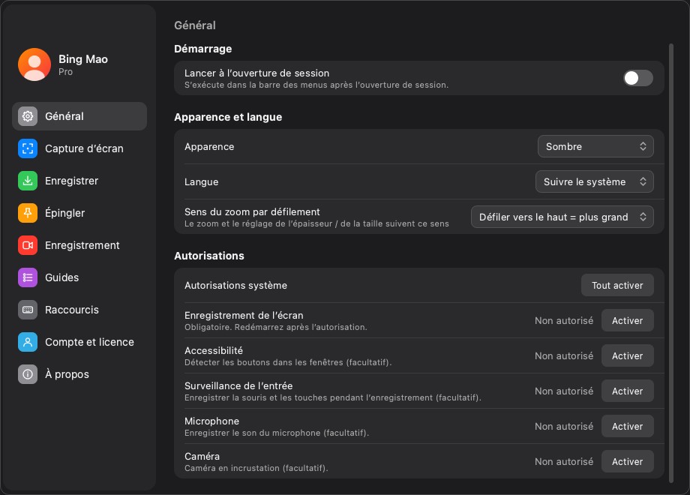
Task: Open Compte et licence label
Action: (89, 342)
